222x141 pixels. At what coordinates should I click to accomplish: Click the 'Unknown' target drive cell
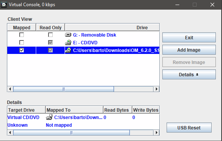17,125
